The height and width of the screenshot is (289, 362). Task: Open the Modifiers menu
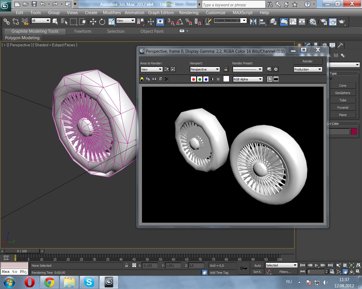tap(112, 13)
